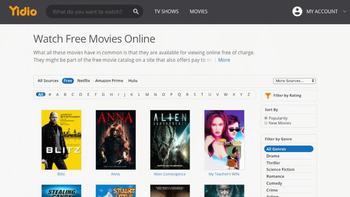Click the Anna title link
The image size is (350, 197).
(115, 174)
